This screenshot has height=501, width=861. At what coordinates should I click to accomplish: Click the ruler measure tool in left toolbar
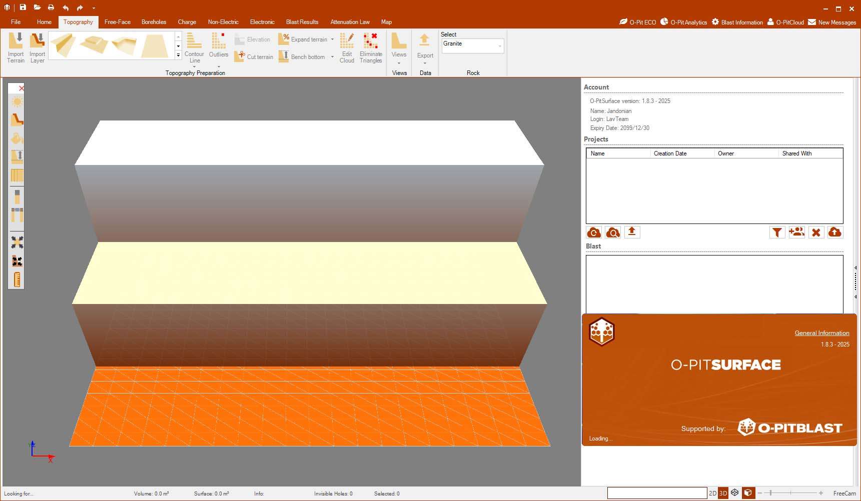(17, 279)
